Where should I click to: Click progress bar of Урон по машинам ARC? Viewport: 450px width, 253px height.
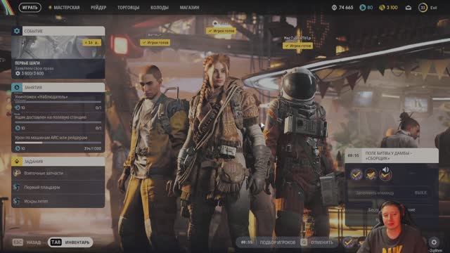click(x=58, y=143)
